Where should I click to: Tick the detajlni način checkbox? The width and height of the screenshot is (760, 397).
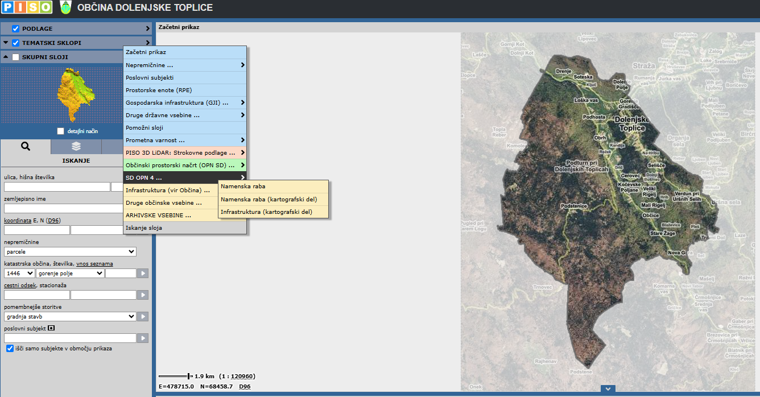[x=61, y=131]
